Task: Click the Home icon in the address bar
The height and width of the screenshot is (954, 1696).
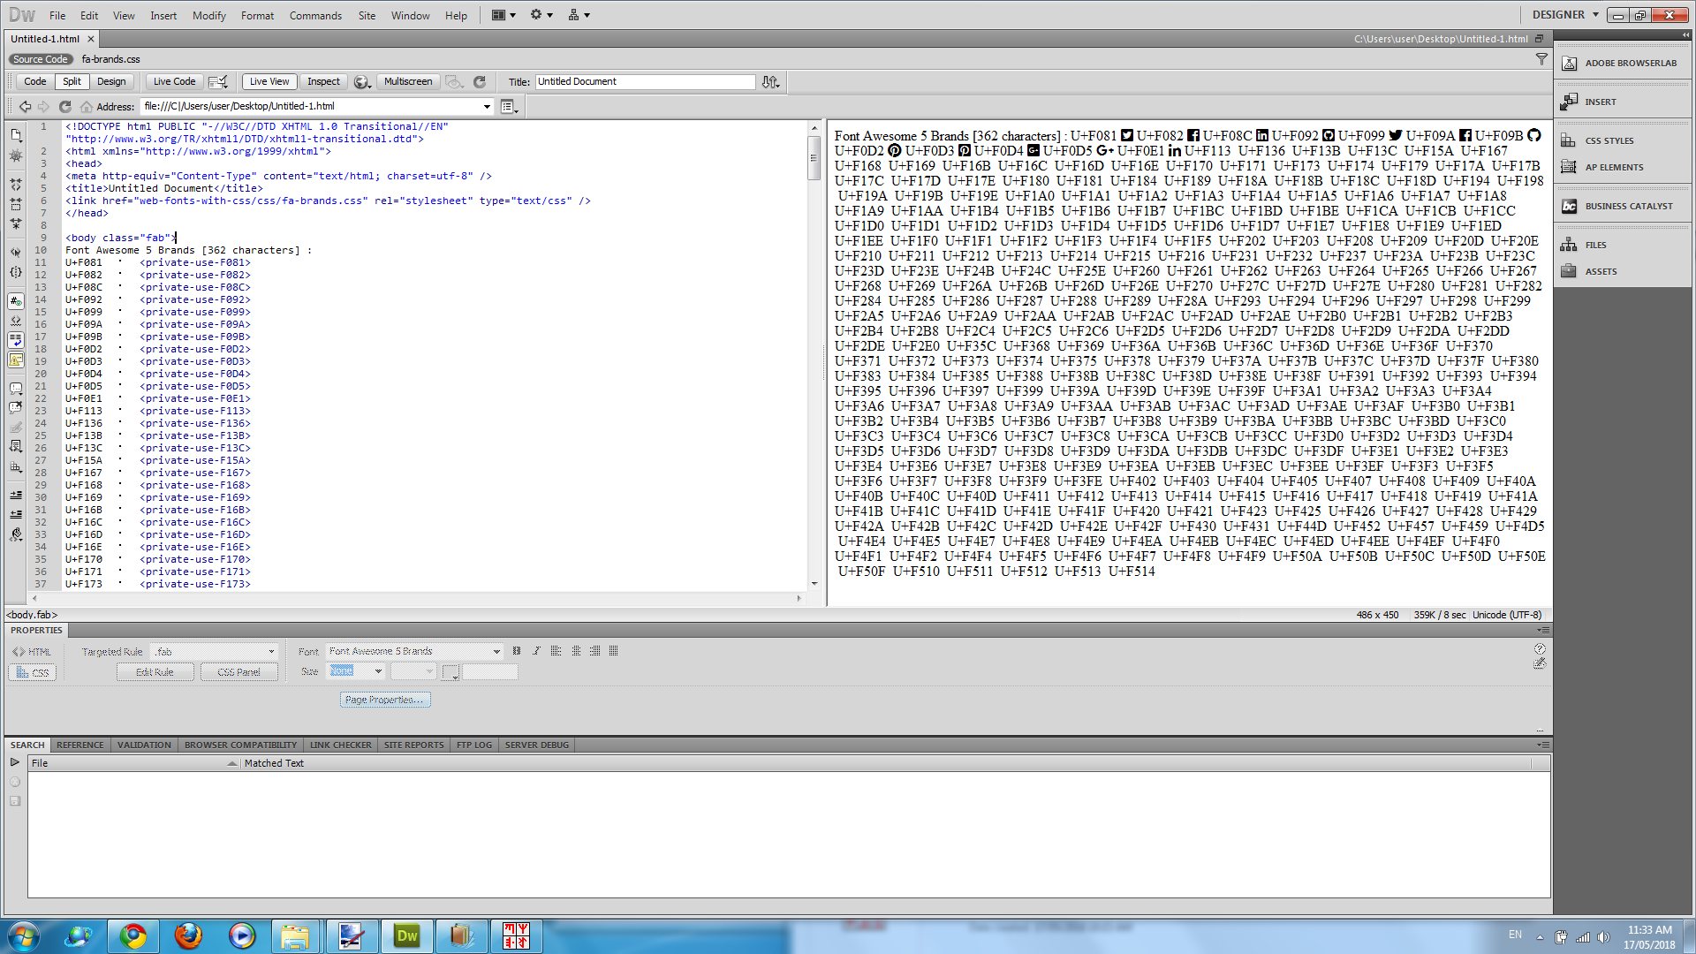Action: pyautogui.click(x=86, y=106)
